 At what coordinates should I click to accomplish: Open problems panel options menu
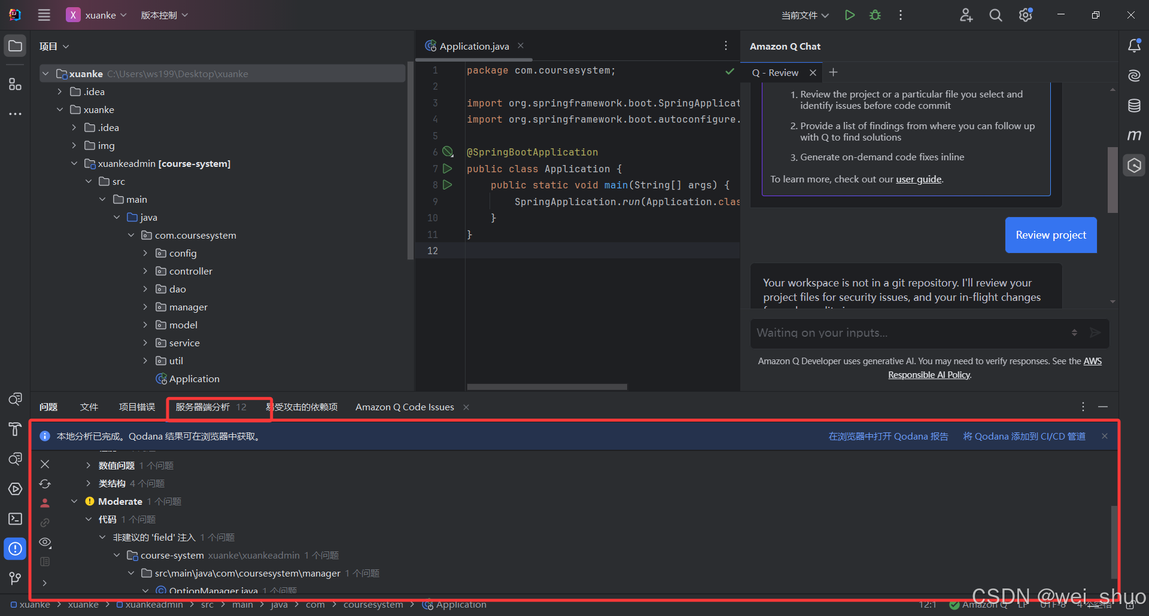[1083, 407]
